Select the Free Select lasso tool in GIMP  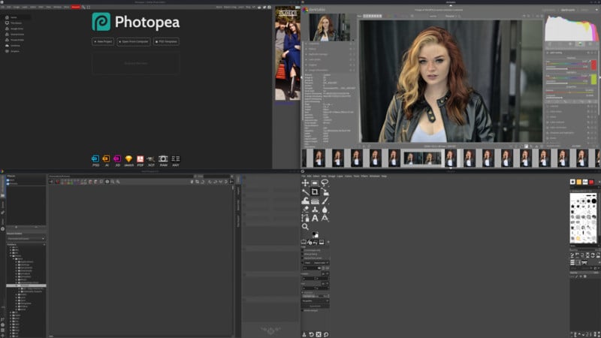click(x=325, y=183)
